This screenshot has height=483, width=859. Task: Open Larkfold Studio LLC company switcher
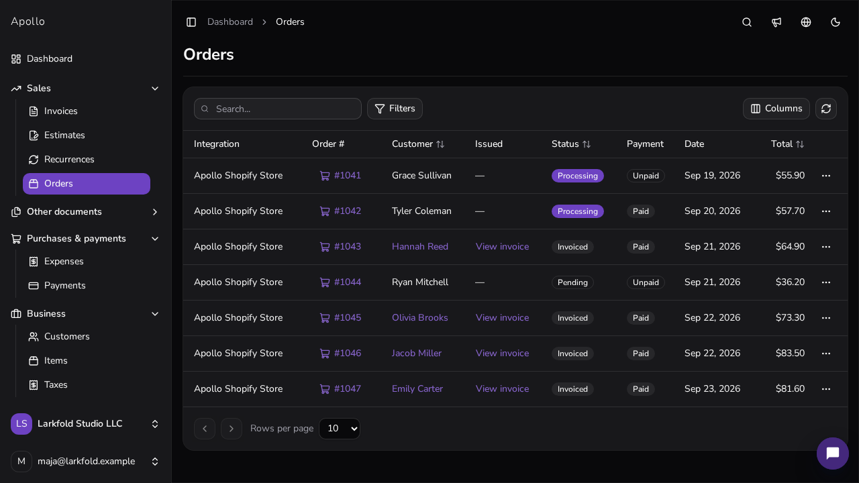[85, 424]
